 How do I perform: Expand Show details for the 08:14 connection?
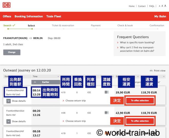click(9, 101)
